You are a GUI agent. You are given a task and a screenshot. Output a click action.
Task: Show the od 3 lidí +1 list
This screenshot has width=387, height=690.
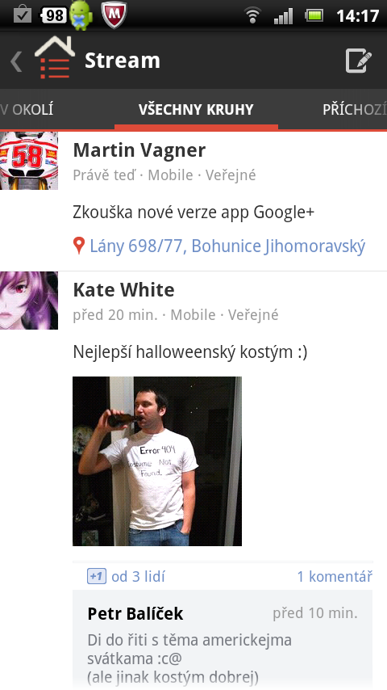[138, 576]
